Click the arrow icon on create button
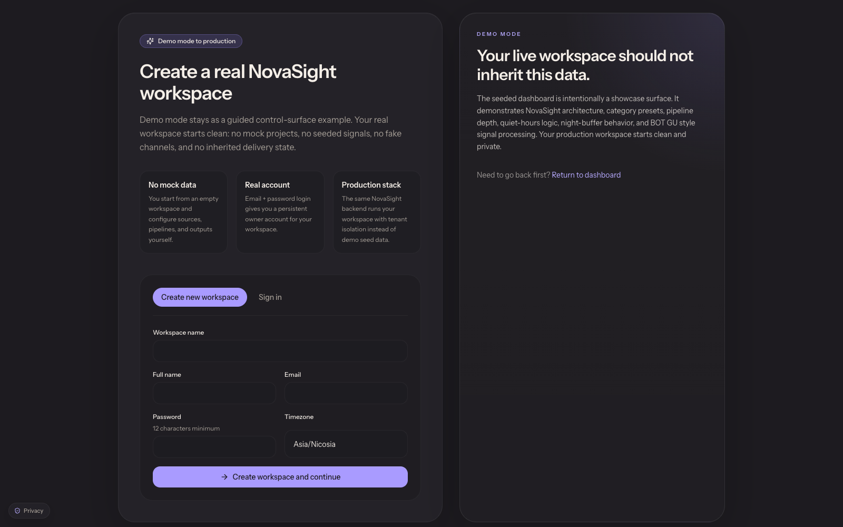Image resolution: width=843 pixels, height=527 pixels. click(224, 477)
